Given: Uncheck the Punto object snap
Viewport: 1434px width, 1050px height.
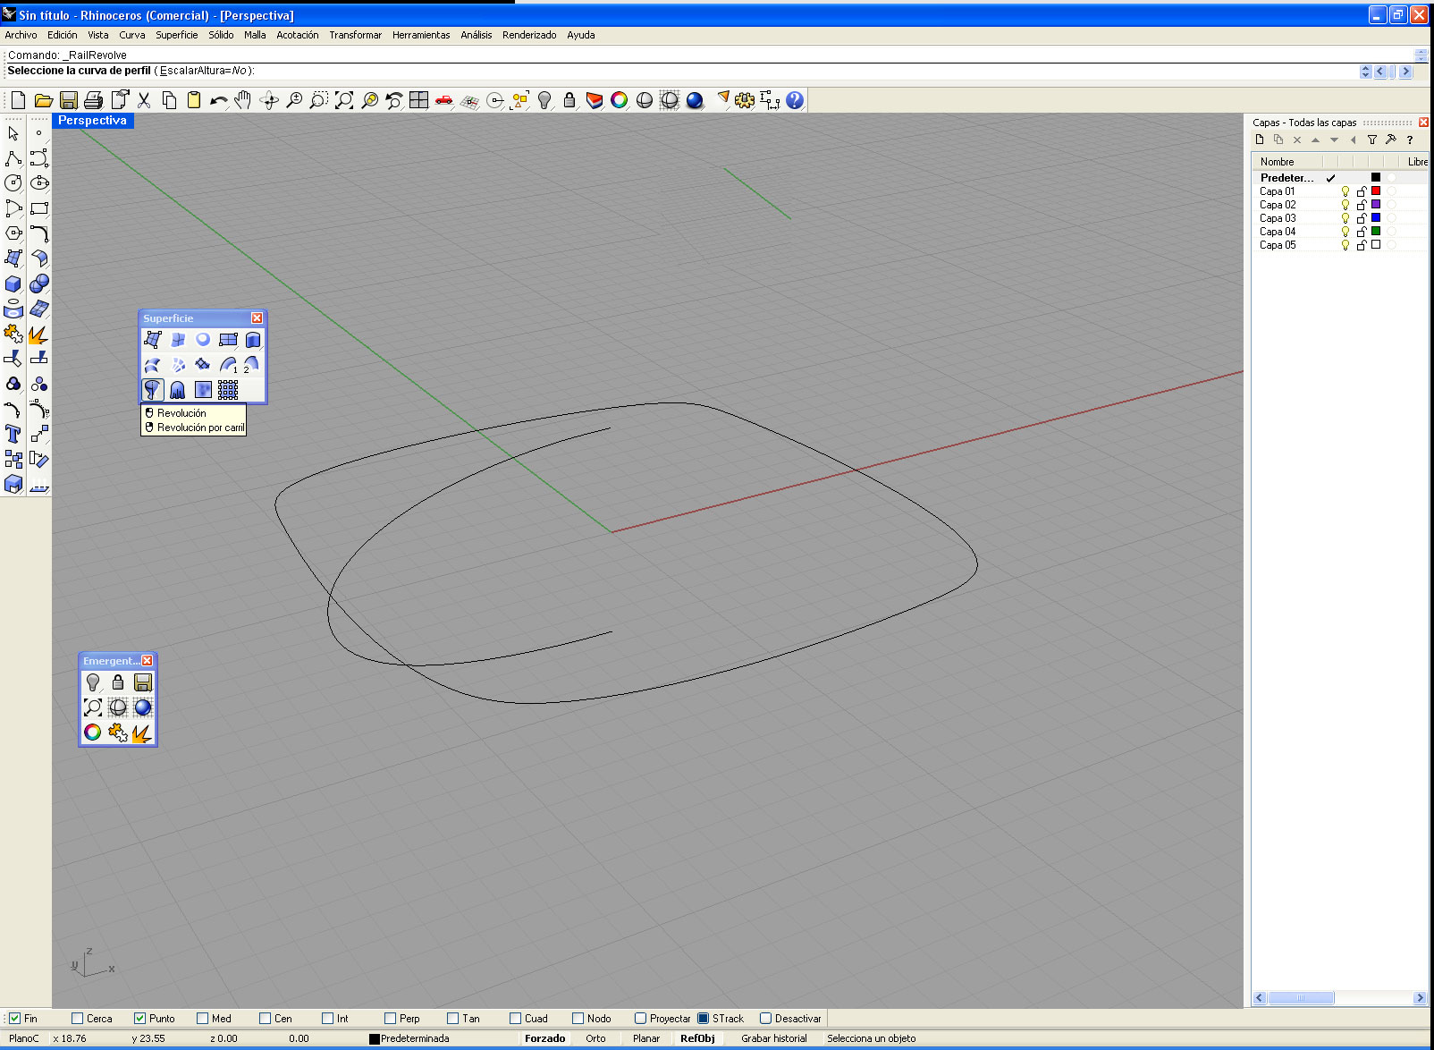Looking at the screenshot, I should click(139, 1019).
